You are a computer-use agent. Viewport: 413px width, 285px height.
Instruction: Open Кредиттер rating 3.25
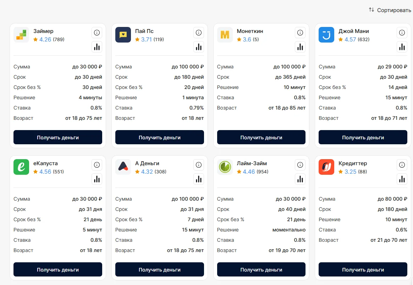[350, 172]
